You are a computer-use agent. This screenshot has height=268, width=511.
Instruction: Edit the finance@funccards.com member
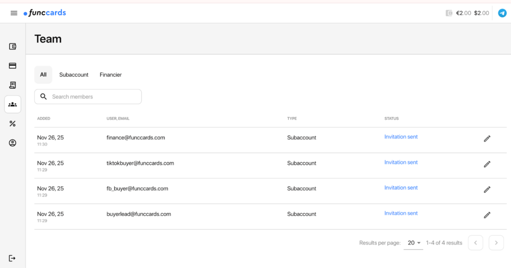(487, 139)
